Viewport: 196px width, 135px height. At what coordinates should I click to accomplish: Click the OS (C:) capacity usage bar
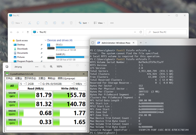pos(72,47)
